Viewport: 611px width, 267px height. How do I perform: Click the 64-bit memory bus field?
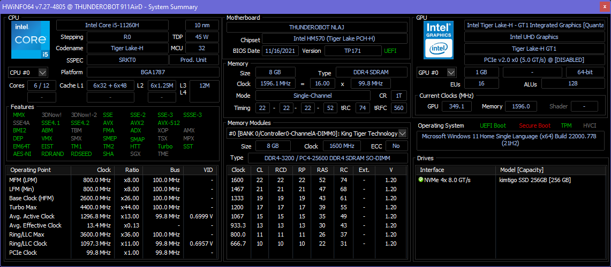585,72
